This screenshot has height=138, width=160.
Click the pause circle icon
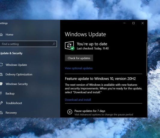(70, 112)
